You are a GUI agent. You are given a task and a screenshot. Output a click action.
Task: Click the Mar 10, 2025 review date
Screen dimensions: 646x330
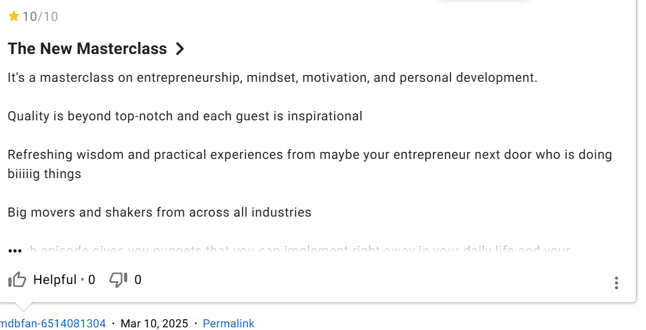(x=154, y=324)
